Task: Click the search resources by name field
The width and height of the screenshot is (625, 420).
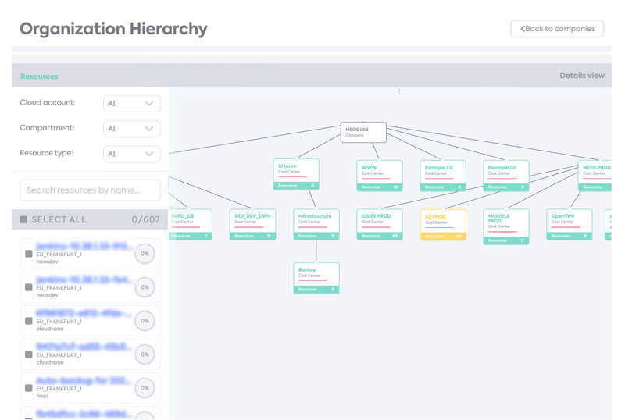Action: pyautogui.click(x=90, y=190)
